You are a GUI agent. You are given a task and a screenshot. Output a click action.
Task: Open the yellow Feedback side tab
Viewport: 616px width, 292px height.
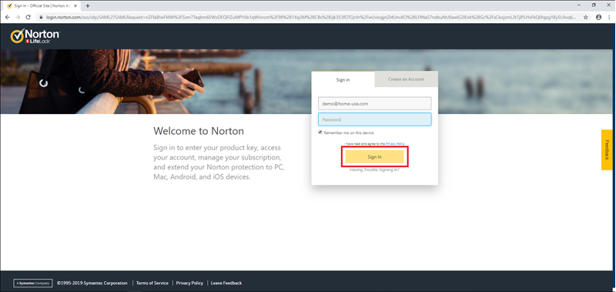click(x=607, y=149)
